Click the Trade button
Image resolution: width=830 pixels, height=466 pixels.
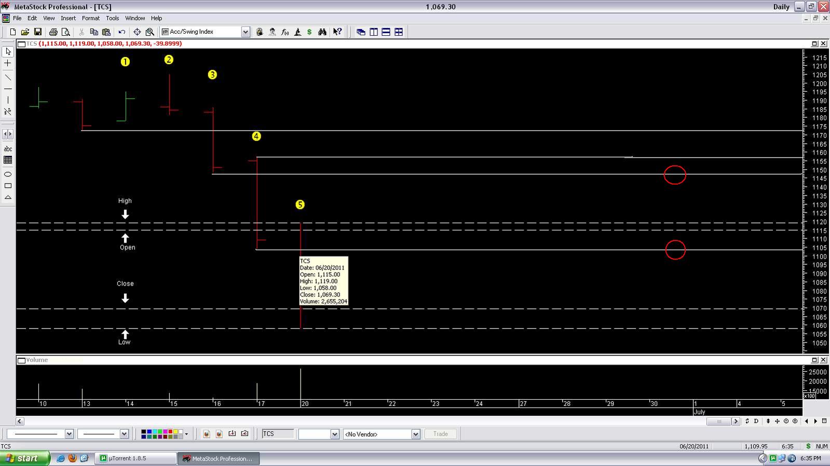click(x=441, y=434)
